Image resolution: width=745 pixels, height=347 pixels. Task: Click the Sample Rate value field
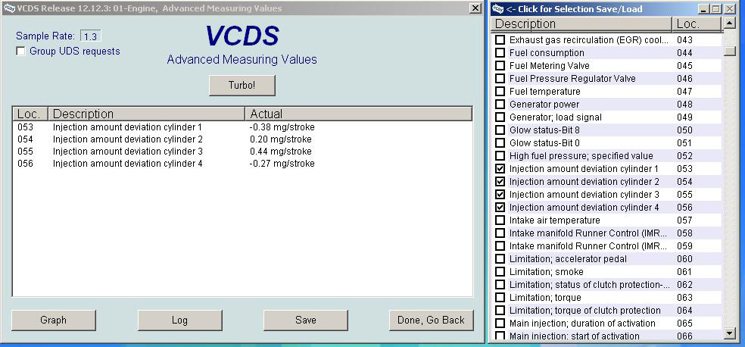(90, 36)
